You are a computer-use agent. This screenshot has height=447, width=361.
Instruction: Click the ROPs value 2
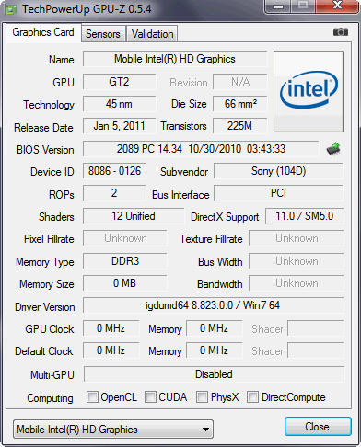point(114,193)
